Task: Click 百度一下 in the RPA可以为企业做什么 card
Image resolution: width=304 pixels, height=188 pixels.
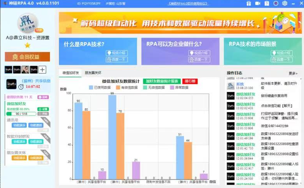Action: click(x=199, y=60)
